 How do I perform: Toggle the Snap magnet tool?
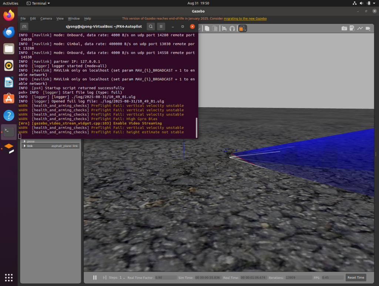coord(232,29)
